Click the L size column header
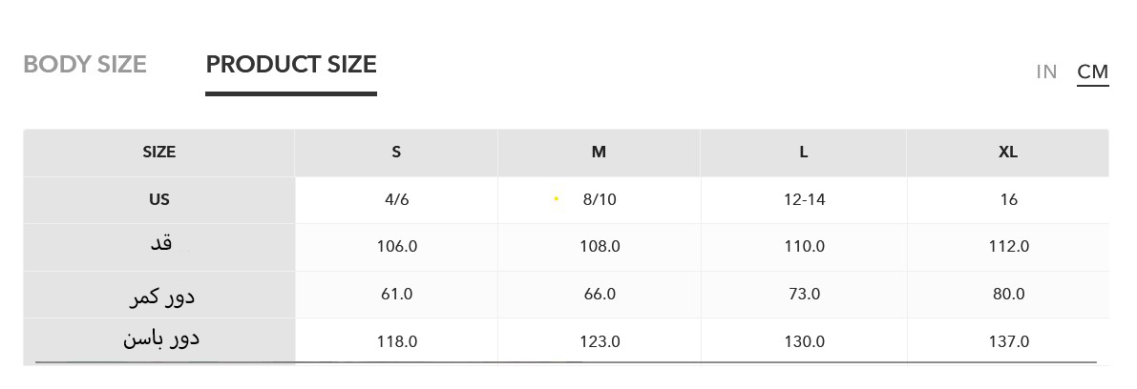 coord(804,153)
